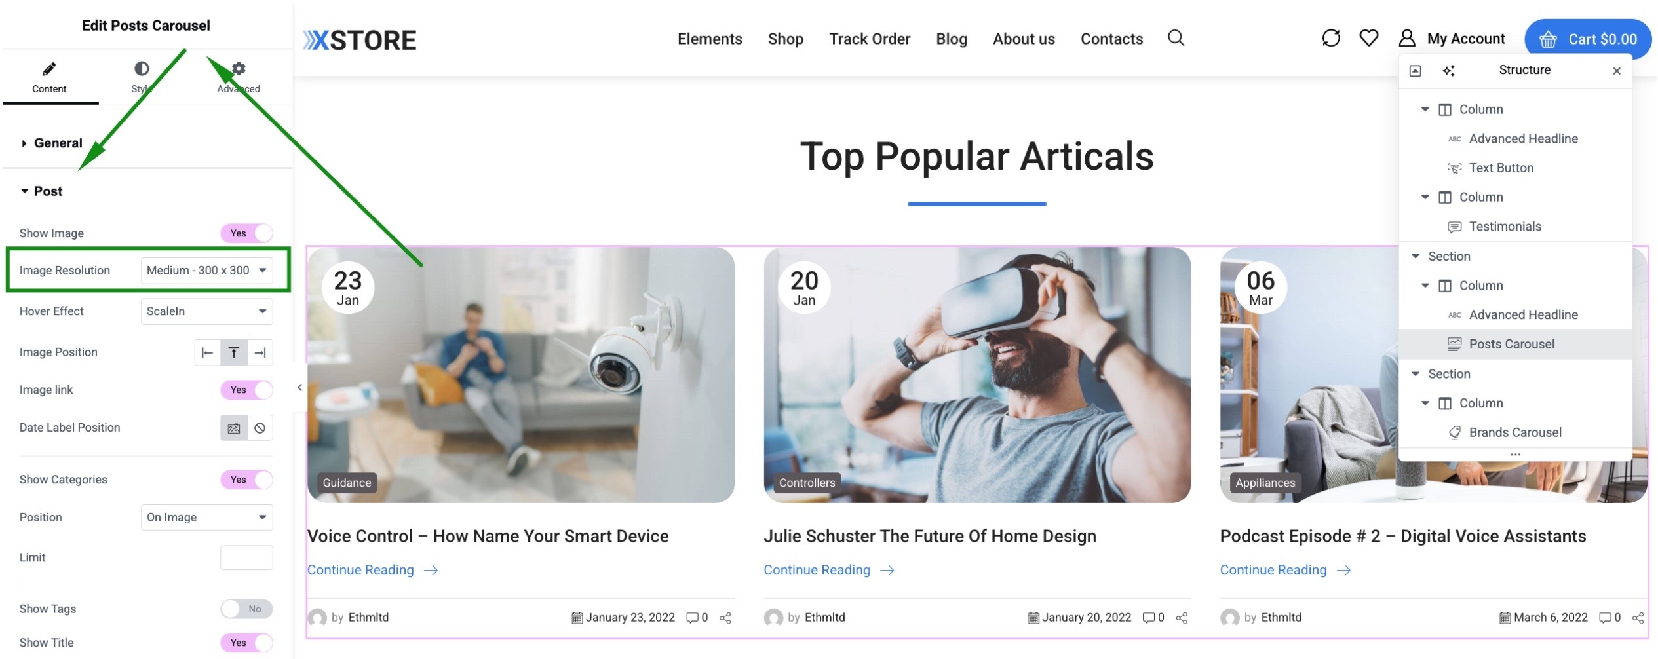Click the AI sparkle icon in Structure
Viewport: 1658px width, 659px height.
click(x=1448, y=71)
